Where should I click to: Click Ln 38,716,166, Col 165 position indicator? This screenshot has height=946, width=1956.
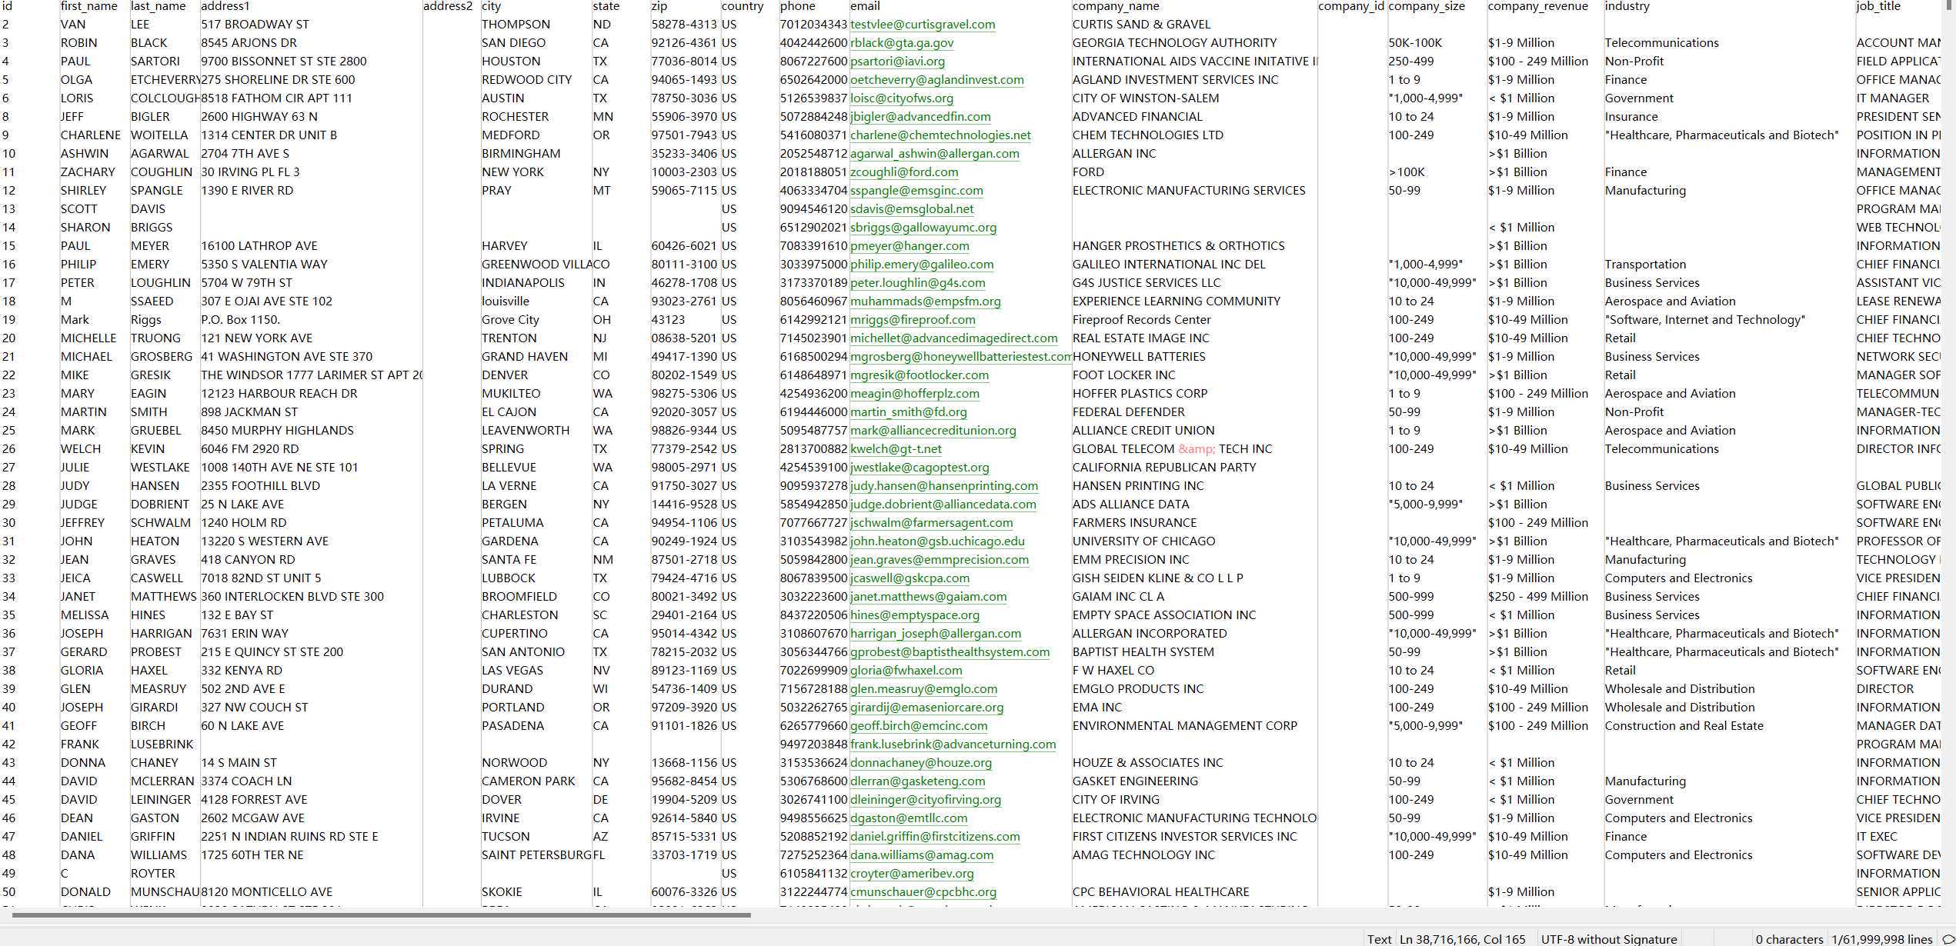[x=1462, y=939]
